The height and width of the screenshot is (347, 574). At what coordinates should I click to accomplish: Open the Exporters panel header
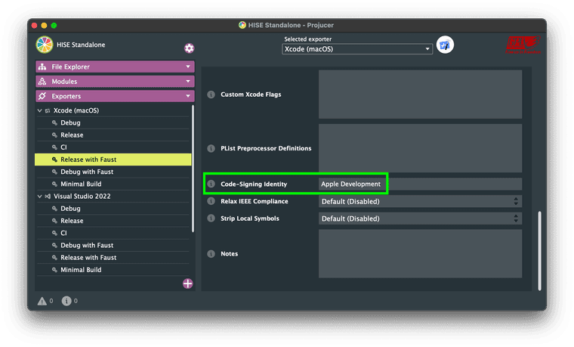(x=115, y=96)
